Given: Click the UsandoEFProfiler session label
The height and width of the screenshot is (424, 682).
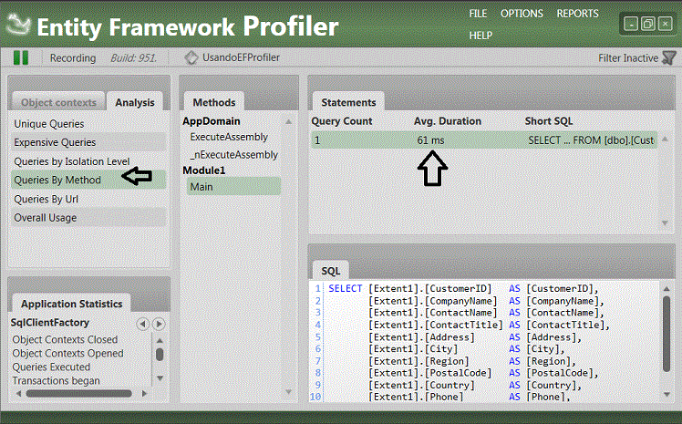Looking at the screenshot, I should tap(241, 57).
